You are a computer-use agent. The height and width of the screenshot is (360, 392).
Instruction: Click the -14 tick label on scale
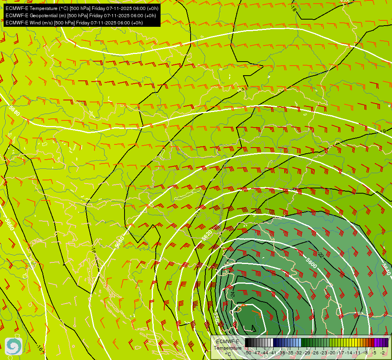coord(349,353)
